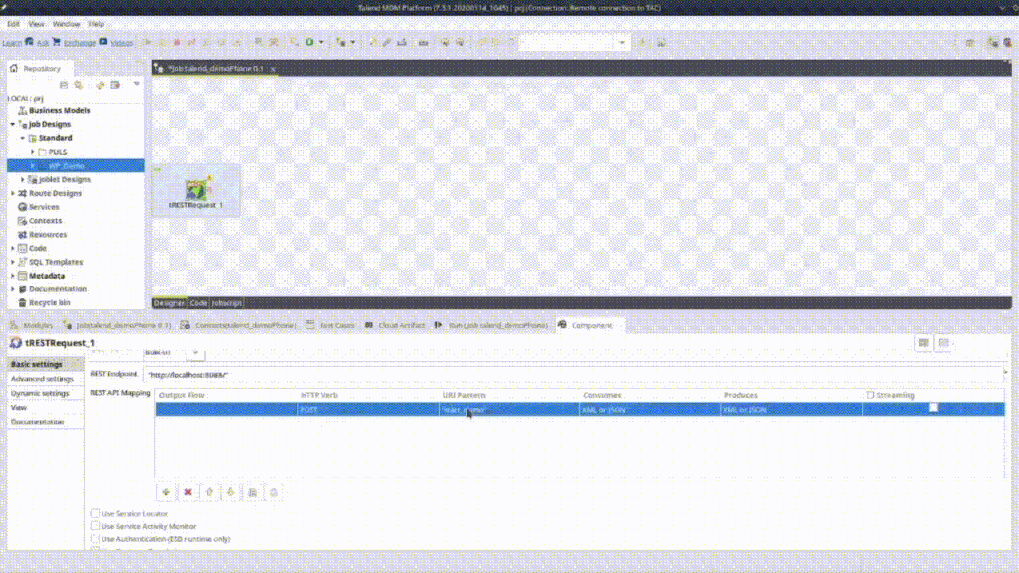Add a row to REST API Mapping
The height and width of the screenshot is (573, 1019).
coord(166,493)
